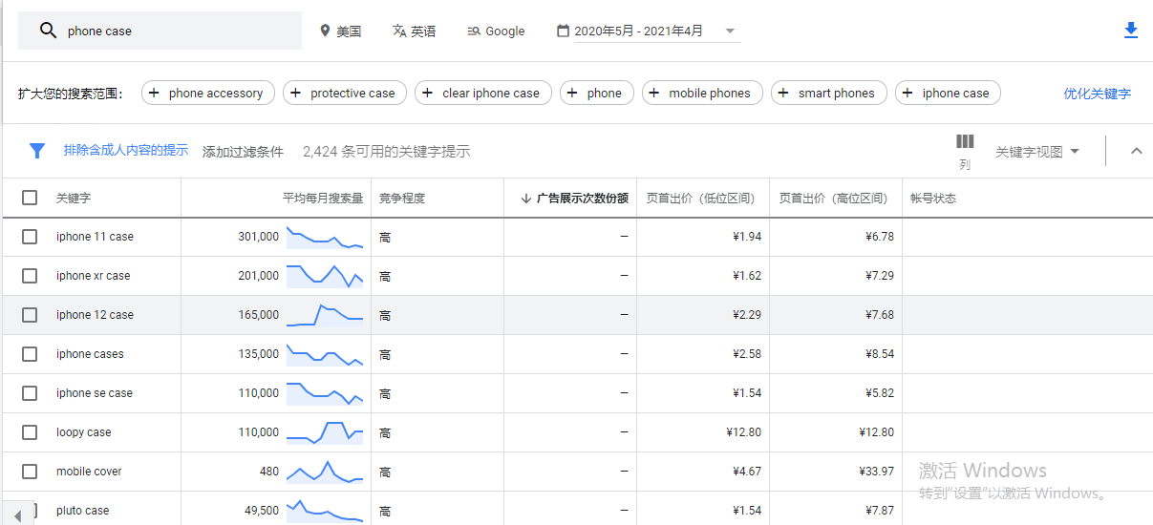The width and height of the screenshot is (1153, 525).
Task: Click plus icon on smart phones chip
Action: point(783,93)
